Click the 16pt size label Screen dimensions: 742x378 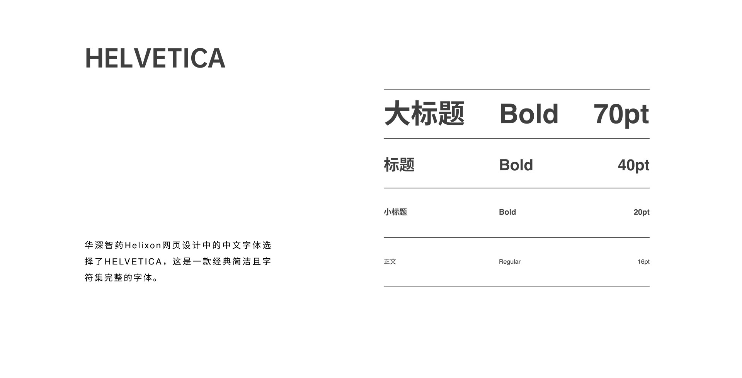click(643, 261)
